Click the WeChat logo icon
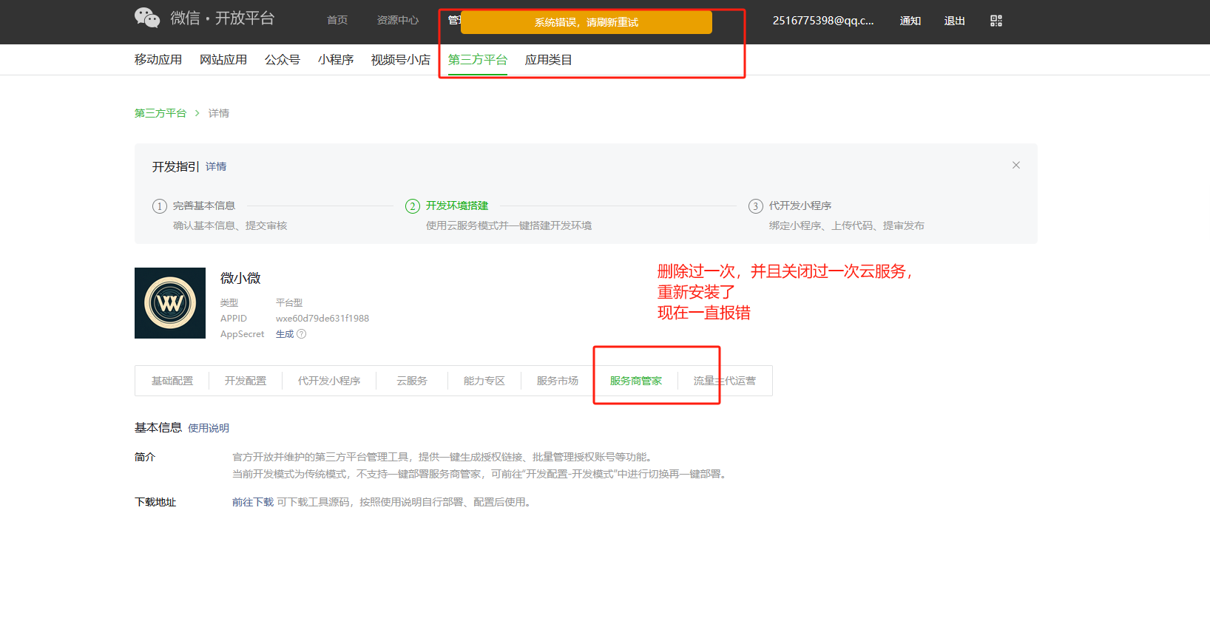The image size is (1210, 635). pyautogui.click(x=147, y=18)
